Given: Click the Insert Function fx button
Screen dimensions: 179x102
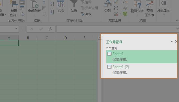Looking at the screenshot, I should 50,29.
